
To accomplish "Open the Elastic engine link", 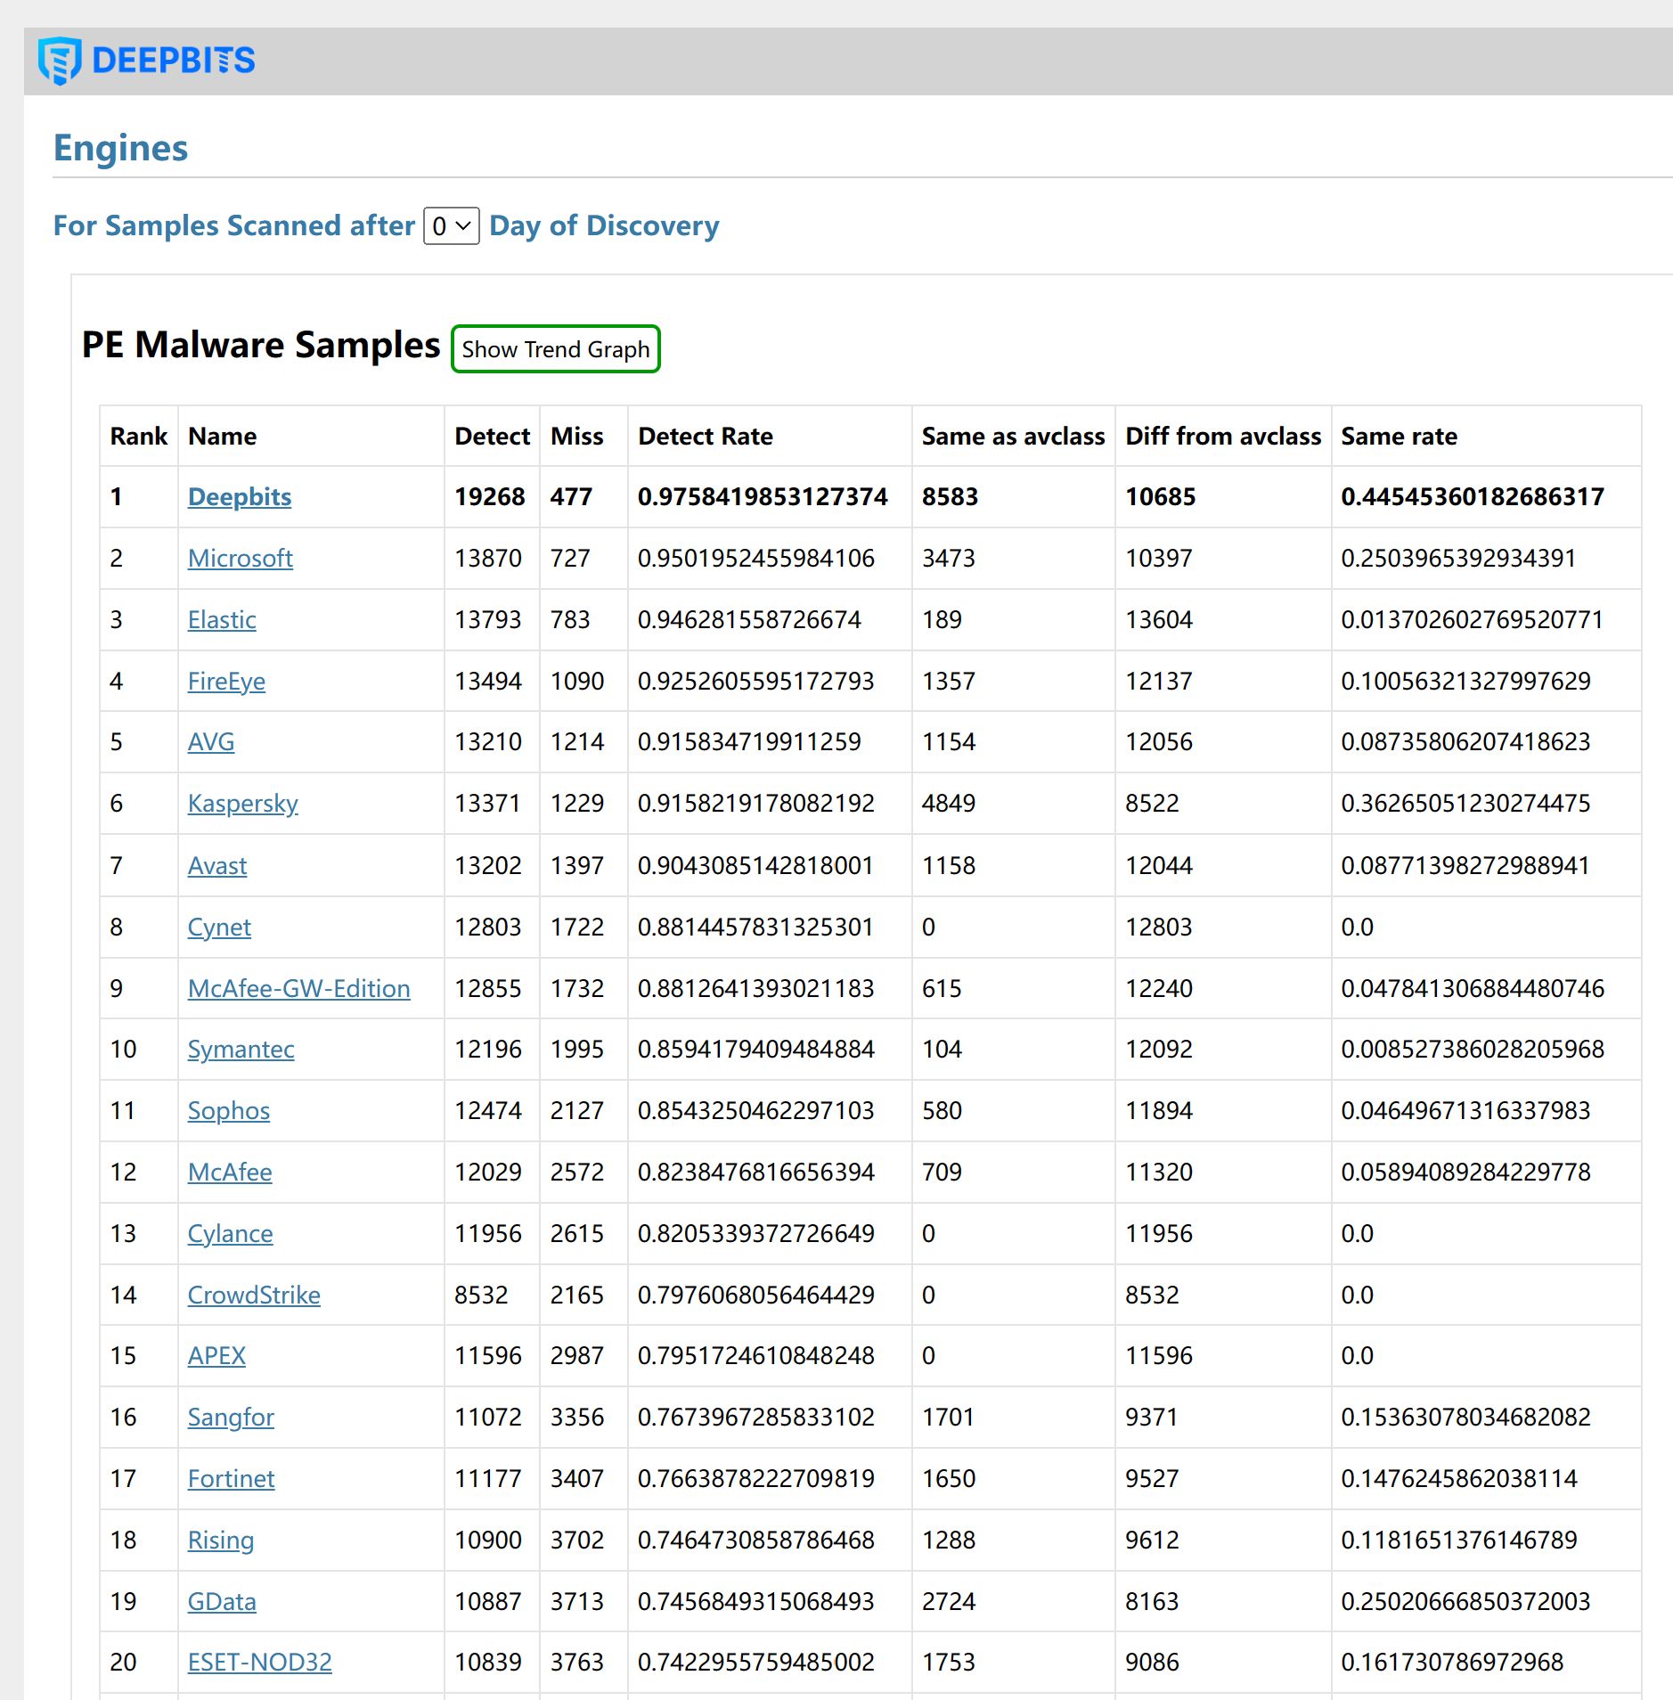I will point(222,620).
